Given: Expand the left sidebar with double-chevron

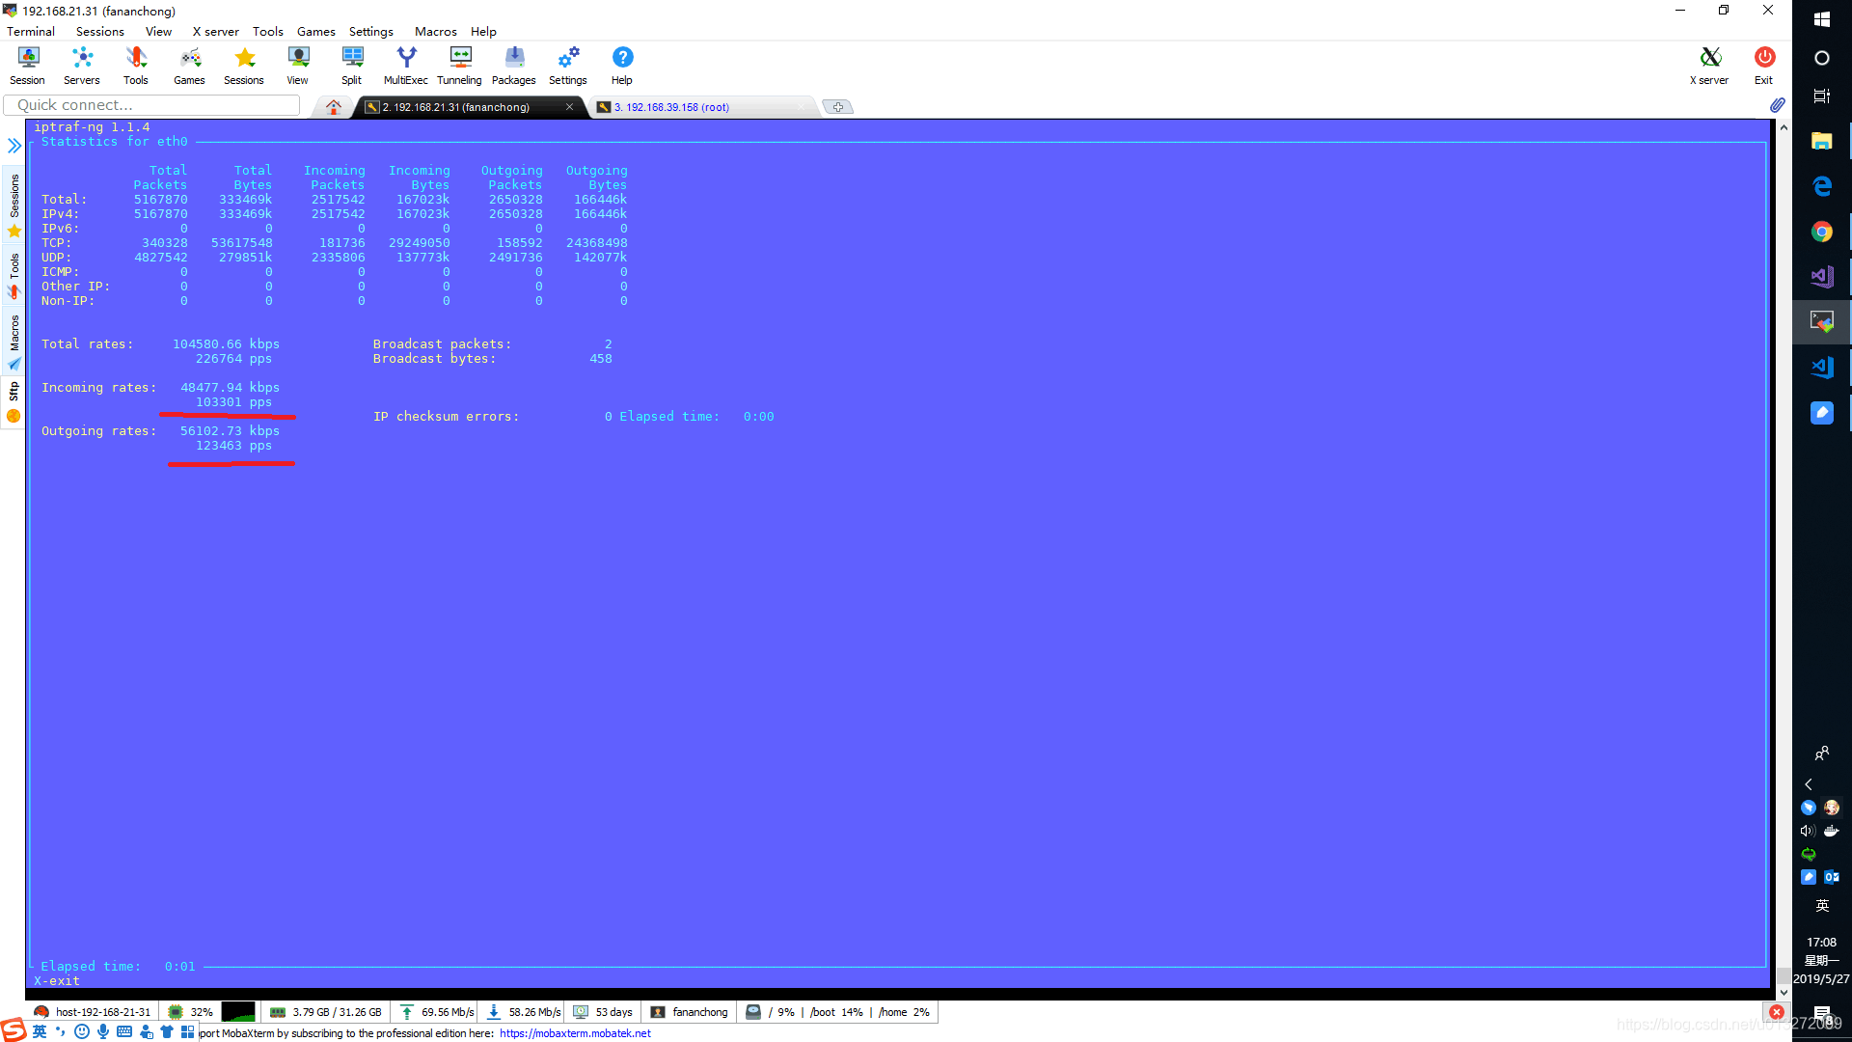Looking at the screenshot, I should coord(14,146).
